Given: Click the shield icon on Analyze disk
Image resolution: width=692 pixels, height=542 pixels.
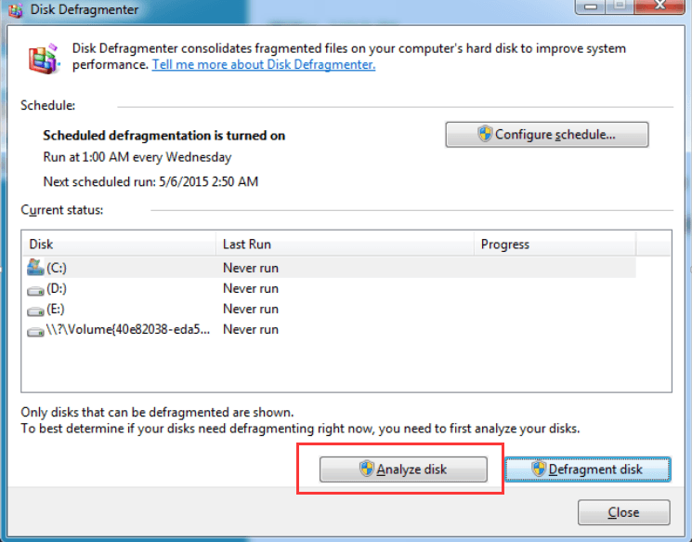Looking at the screenshot, I should tap(367, 469).
